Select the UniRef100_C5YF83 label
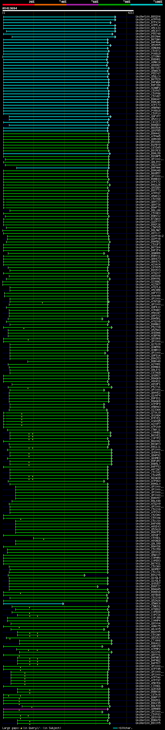 [148, 714]
